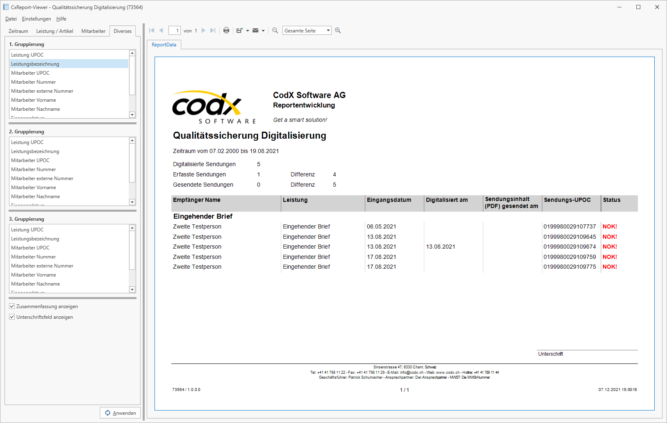
Task: Select Mitarbeiter Vorname in 3. Gruppierung
Action: coord(69,275)
